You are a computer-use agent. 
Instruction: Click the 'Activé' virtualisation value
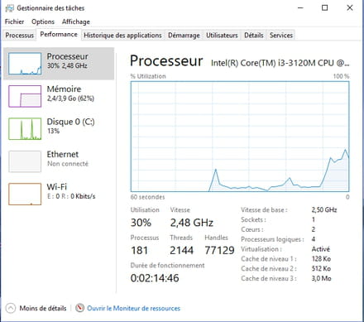321,249
